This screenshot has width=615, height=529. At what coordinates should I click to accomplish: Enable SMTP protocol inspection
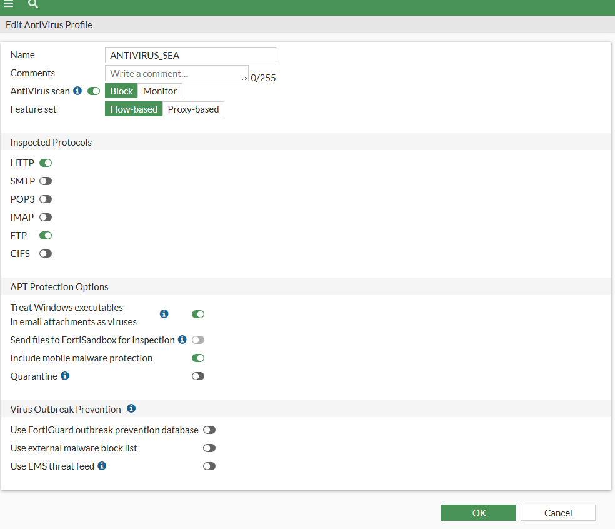point(46,181)
